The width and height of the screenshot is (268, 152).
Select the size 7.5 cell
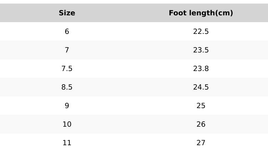click(67, 69)
